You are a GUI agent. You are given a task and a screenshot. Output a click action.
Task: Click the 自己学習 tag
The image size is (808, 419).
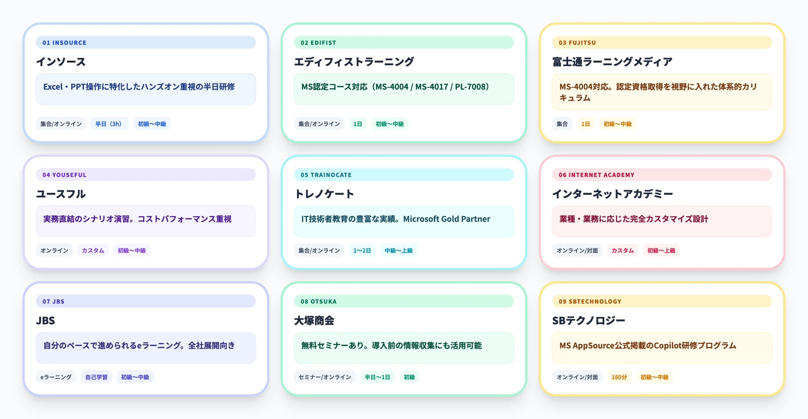[96, 377]
